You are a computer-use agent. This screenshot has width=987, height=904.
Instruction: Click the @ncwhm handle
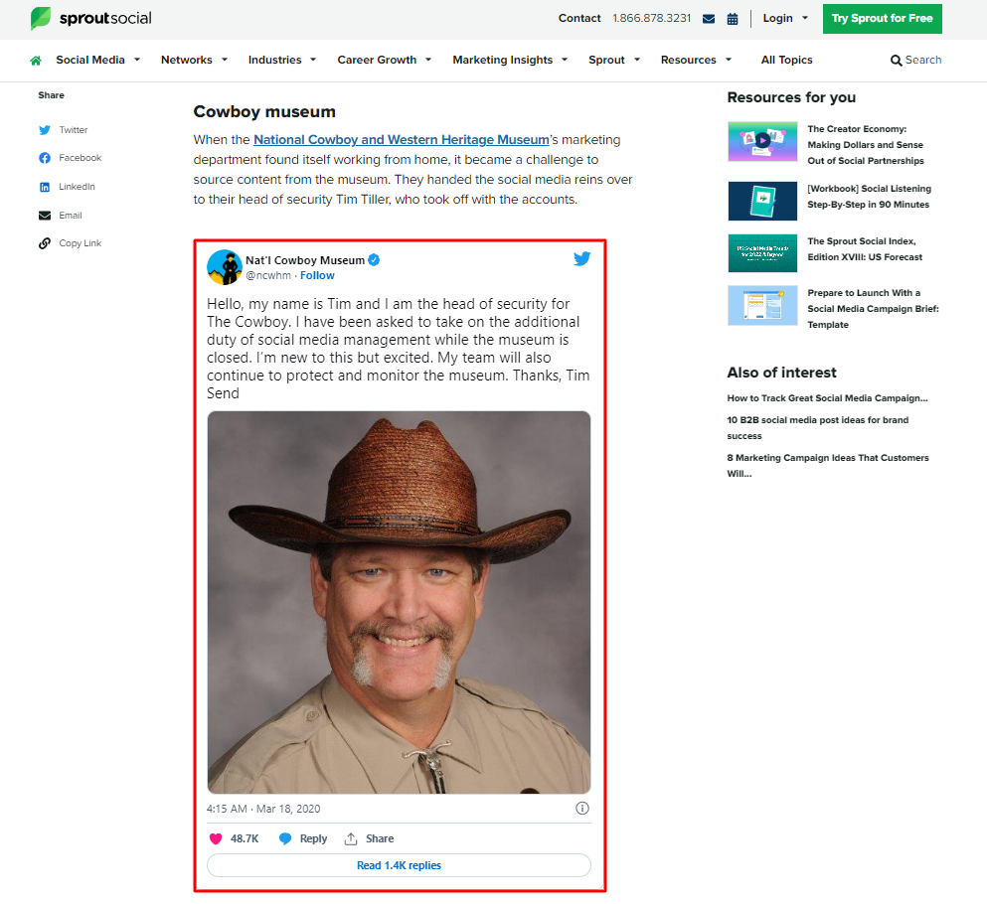[268, 275]
